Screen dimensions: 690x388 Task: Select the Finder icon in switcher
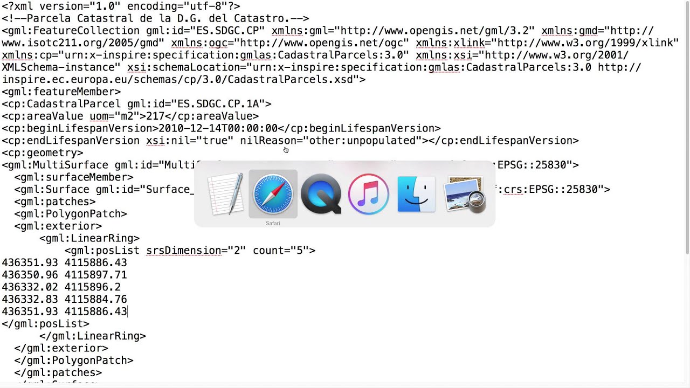416,194
